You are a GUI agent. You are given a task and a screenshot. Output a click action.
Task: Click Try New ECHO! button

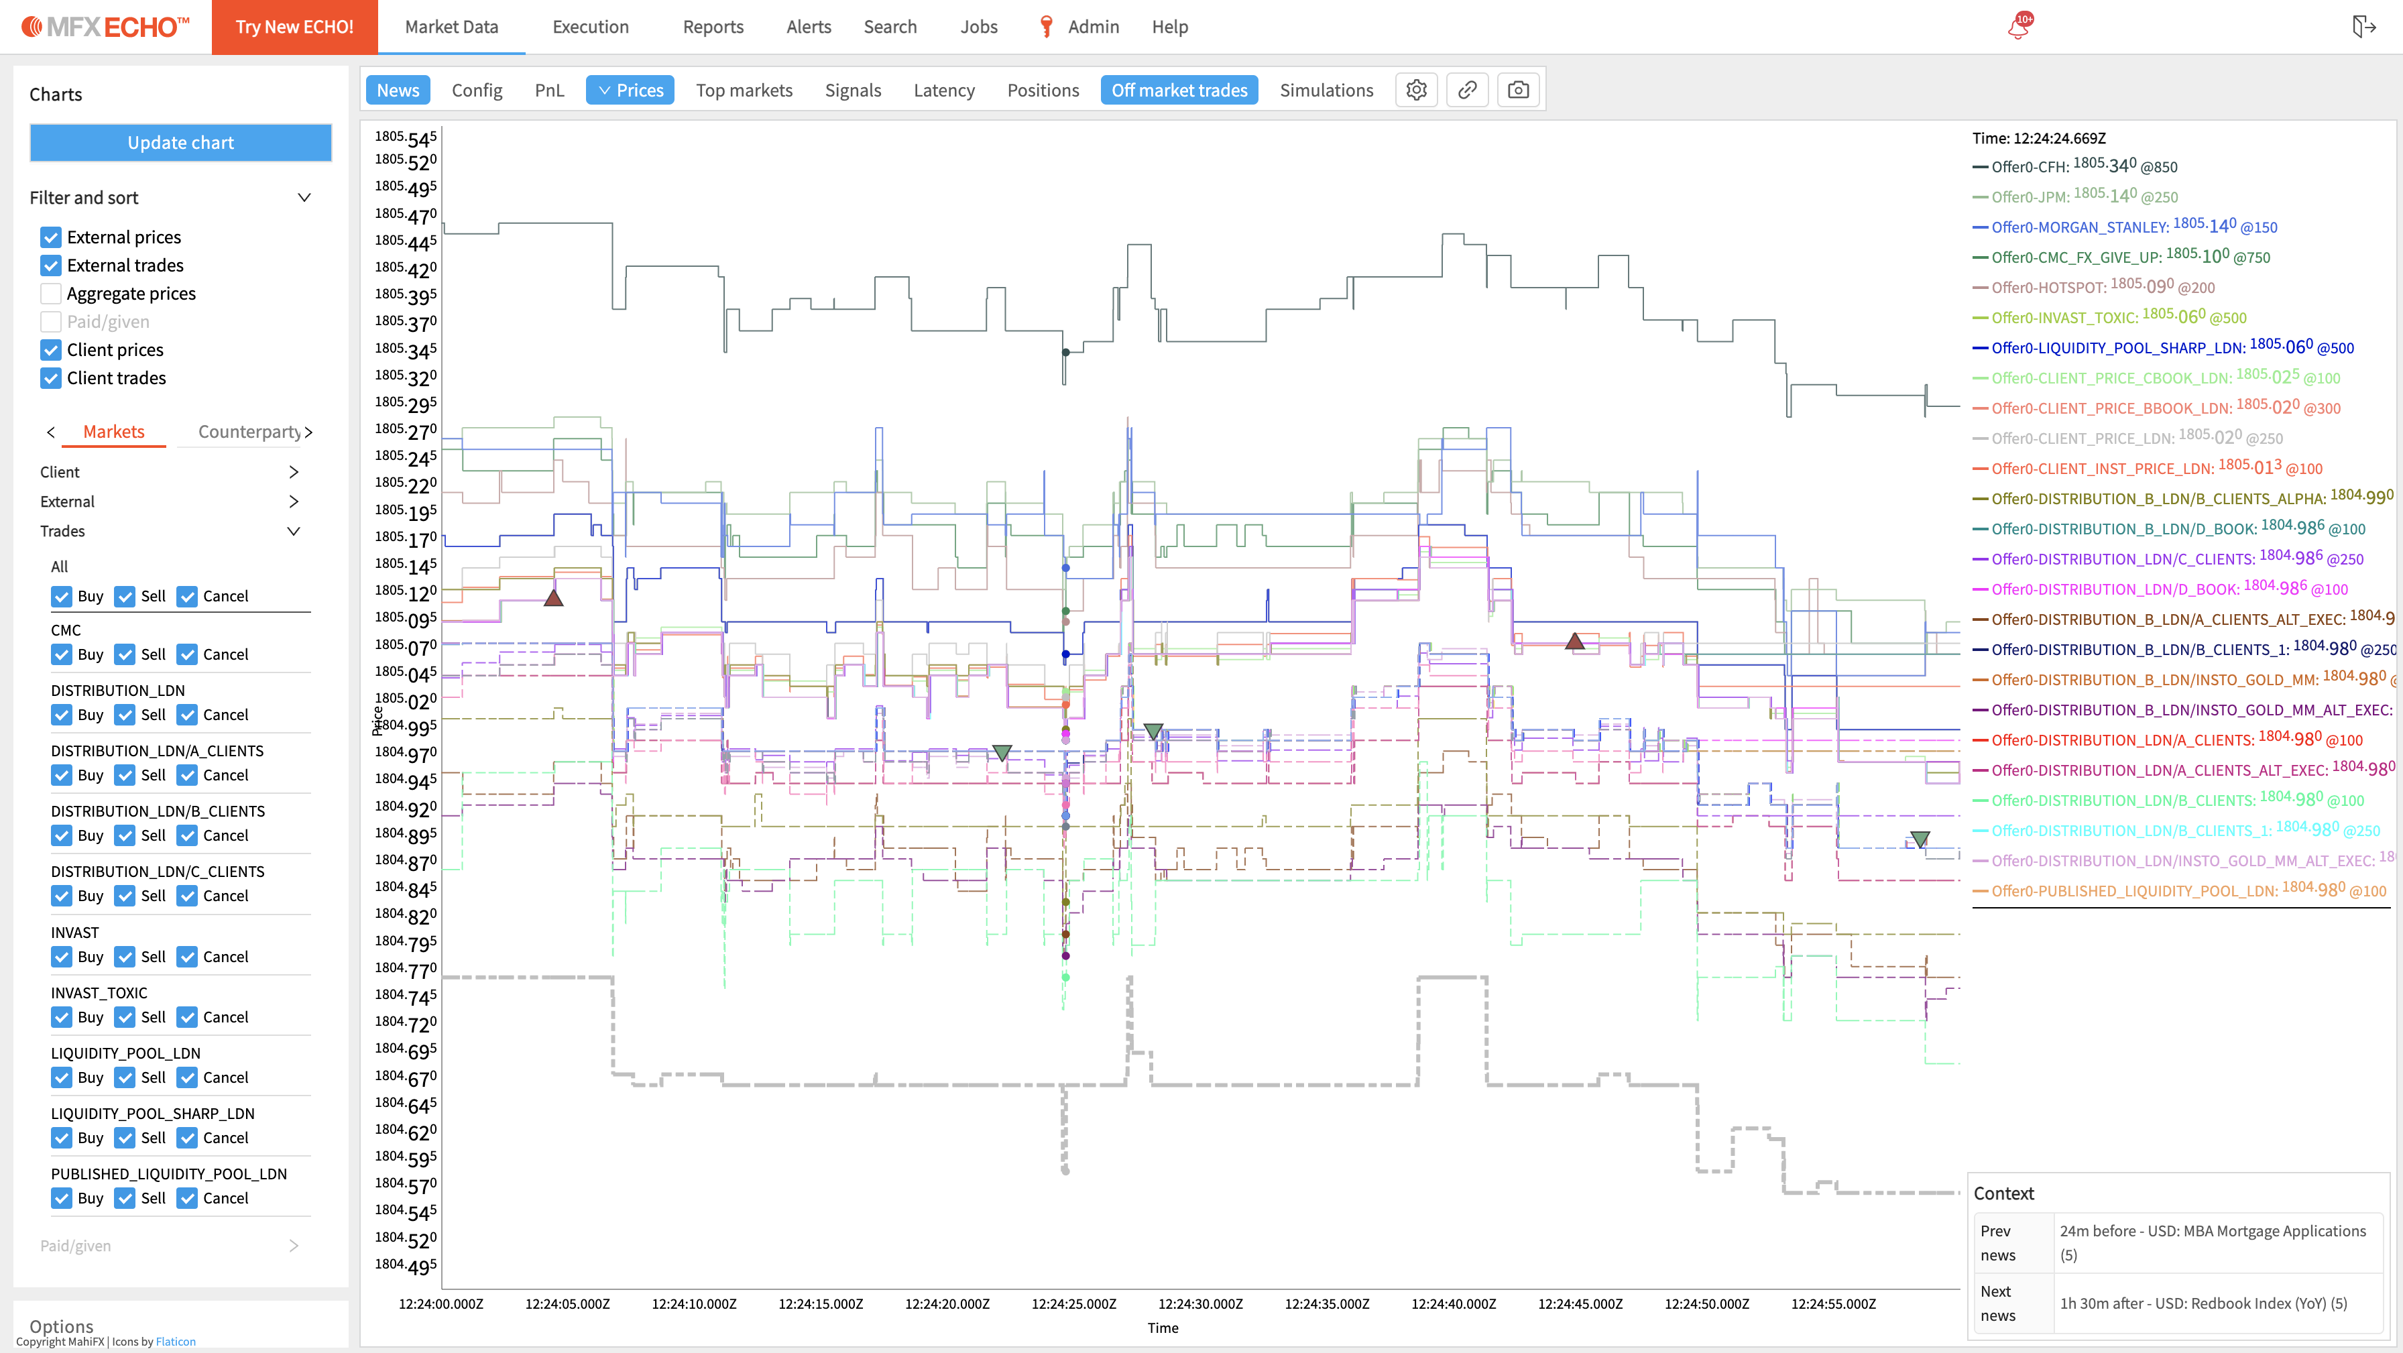click(295, 27)
